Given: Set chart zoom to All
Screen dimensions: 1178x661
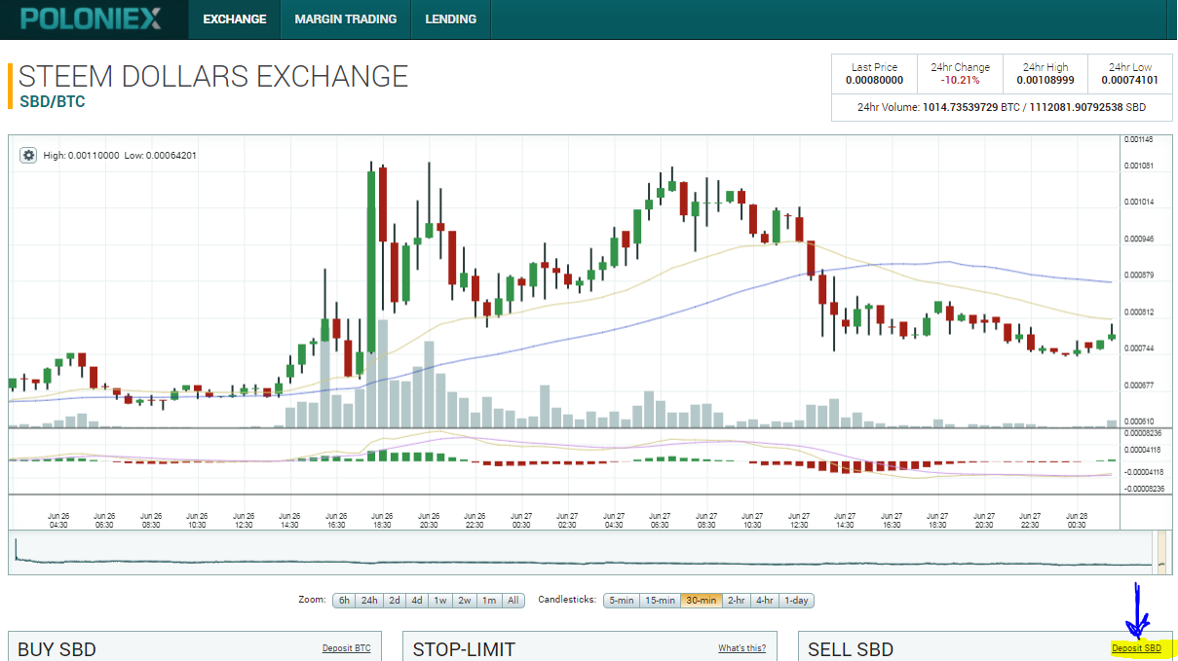Looking at the screenshot, I should [513, 600].
